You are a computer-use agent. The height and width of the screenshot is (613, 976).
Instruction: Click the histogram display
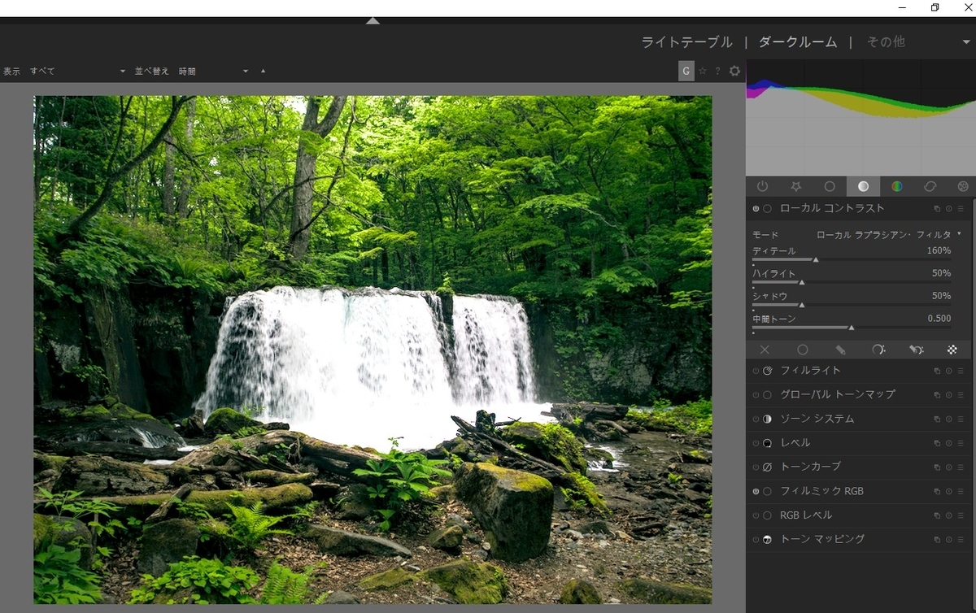point(861,117)
